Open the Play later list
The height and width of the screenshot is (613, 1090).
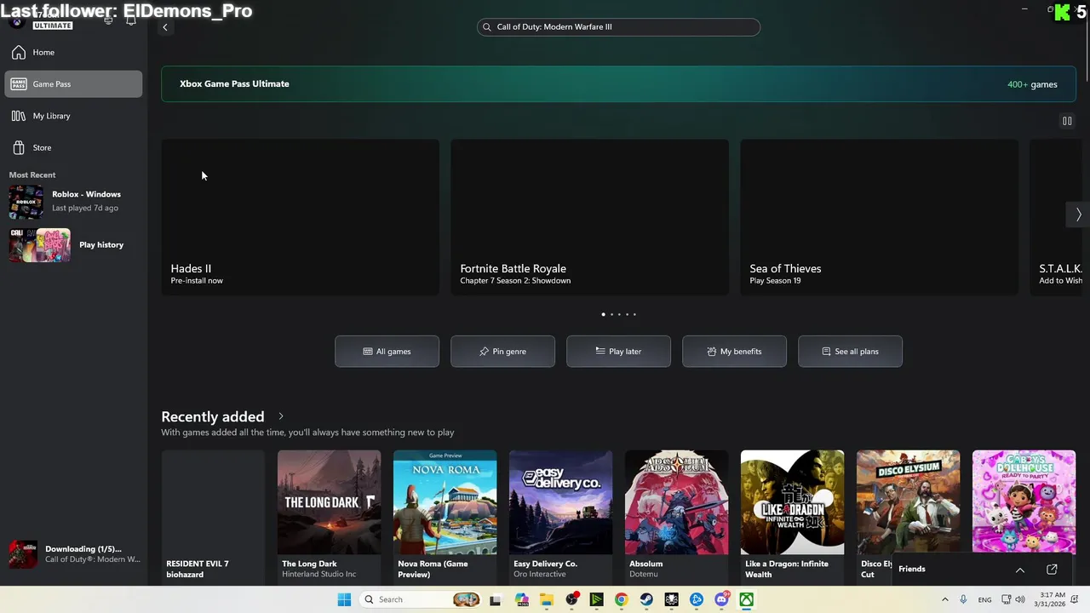coord(618,352)
